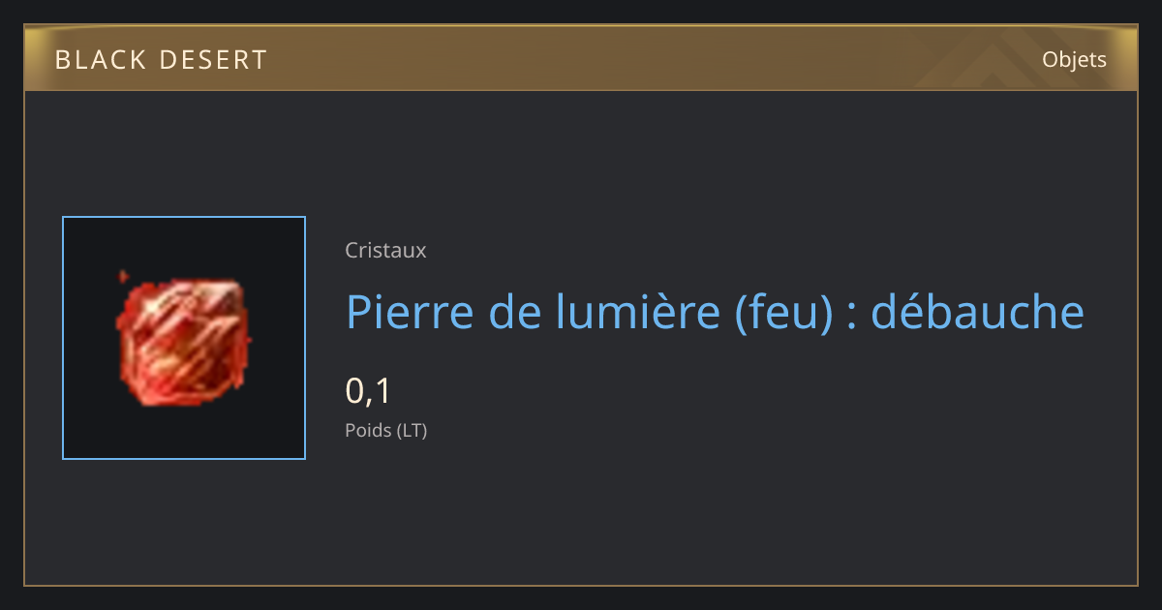This screenshot has width=1162, height=610.
Task: Click the 0,1 weight value
Action: [x=368, y=390]
